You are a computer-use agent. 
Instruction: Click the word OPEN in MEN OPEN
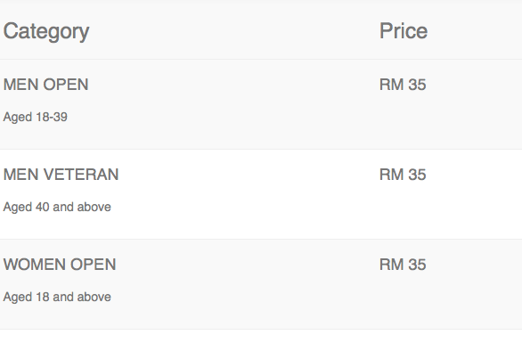(x=66, y=85)
